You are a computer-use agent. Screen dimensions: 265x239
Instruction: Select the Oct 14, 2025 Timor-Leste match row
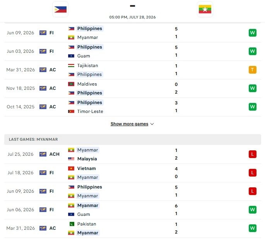click(x=132, y=107)
